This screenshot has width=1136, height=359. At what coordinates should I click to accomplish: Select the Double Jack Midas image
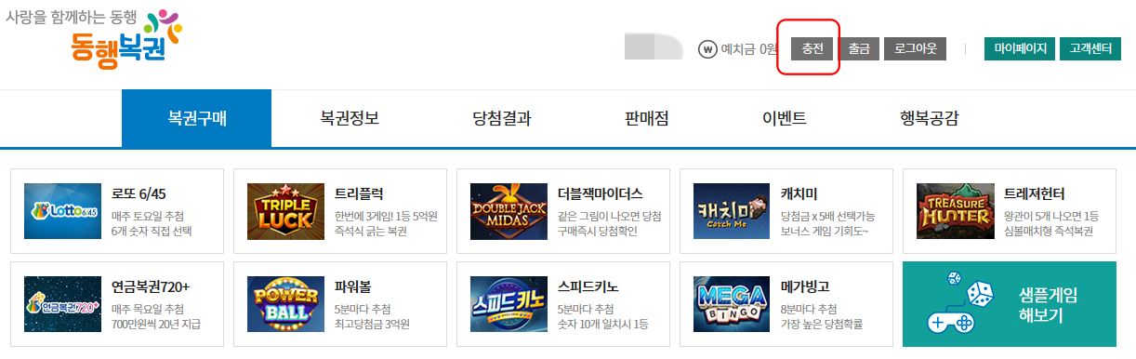click(x=508, y=211)
